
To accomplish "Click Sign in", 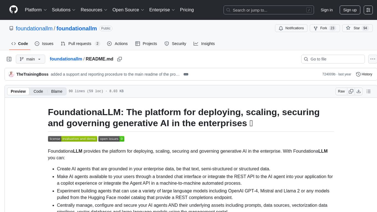I will [x=327, y=10].
